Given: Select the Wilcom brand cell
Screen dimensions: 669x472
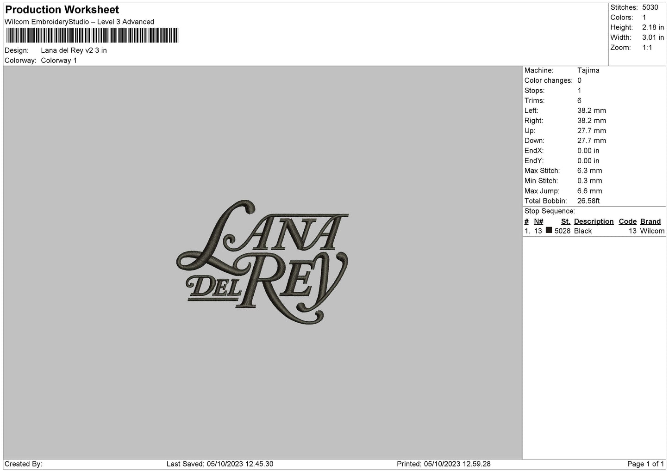Looking at the screenshot, I should 652,231.
